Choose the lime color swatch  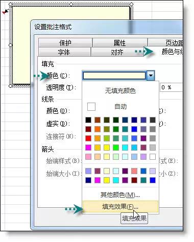click(x=107, y=138)
